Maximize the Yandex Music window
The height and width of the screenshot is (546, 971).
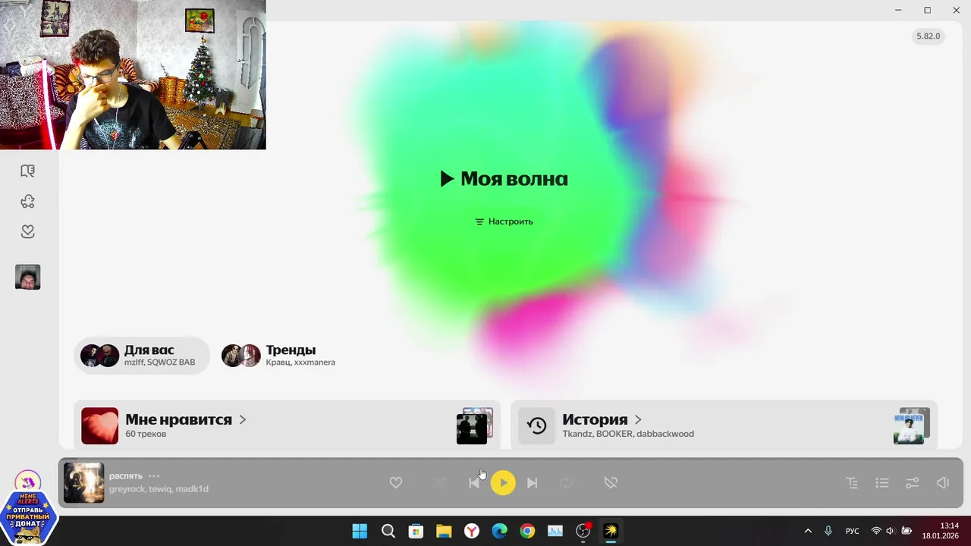tap(928, 11)
